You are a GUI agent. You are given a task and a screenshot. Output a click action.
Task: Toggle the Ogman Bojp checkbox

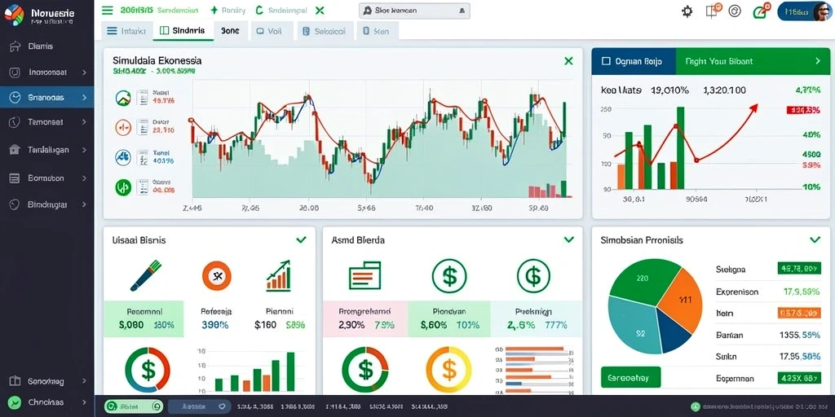[606, 61]
